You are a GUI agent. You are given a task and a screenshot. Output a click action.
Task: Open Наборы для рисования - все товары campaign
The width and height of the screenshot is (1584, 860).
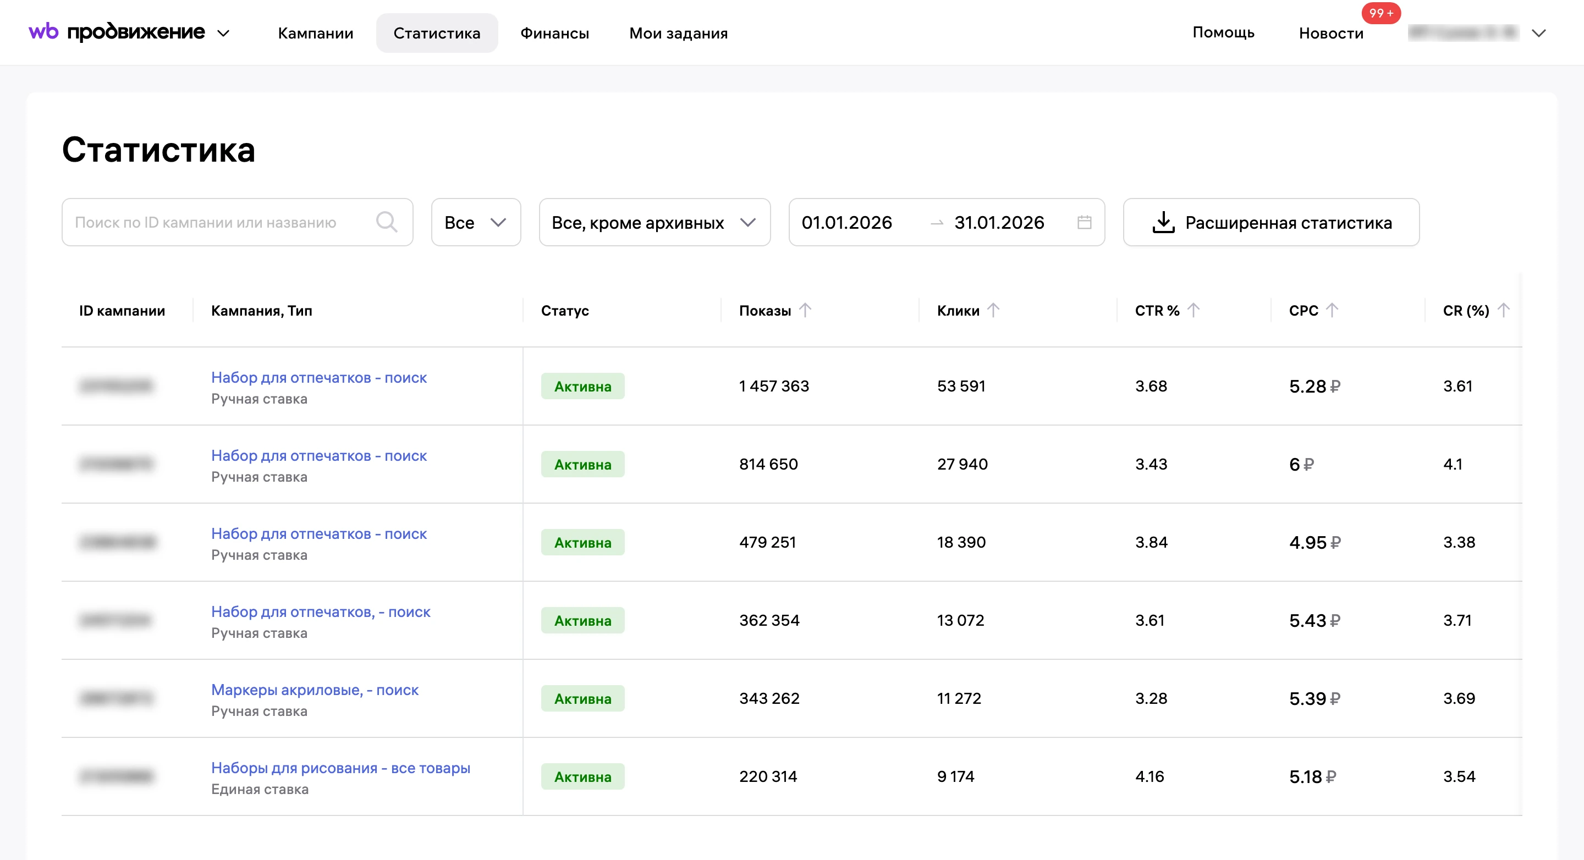(x=340, y=768)
